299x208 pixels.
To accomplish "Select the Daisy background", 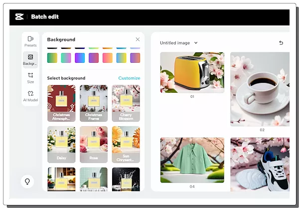I will pyautogui.click(x=61, y=145).
